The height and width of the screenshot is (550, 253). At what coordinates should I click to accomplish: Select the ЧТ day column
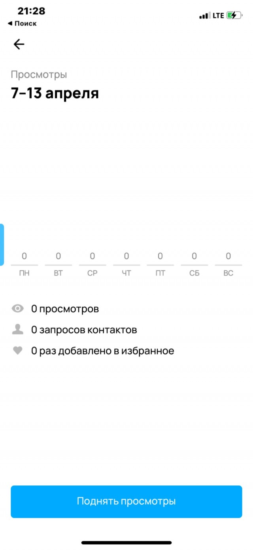tap(126, 264)
